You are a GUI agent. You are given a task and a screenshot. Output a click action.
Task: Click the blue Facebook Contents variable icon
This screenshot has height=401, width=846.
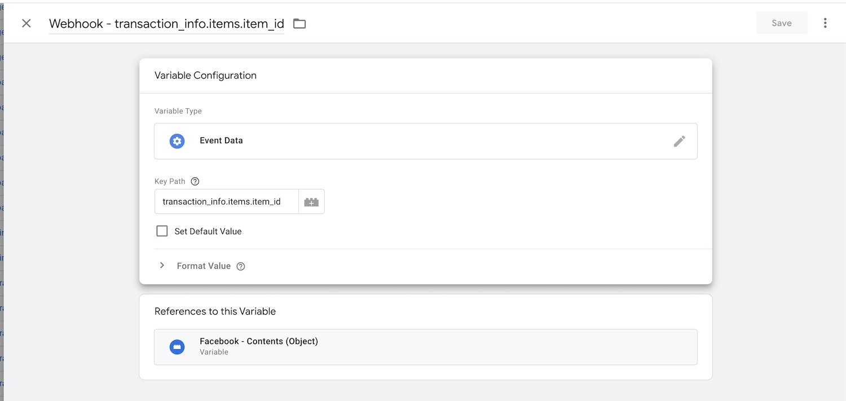click(x=177, y=347)
